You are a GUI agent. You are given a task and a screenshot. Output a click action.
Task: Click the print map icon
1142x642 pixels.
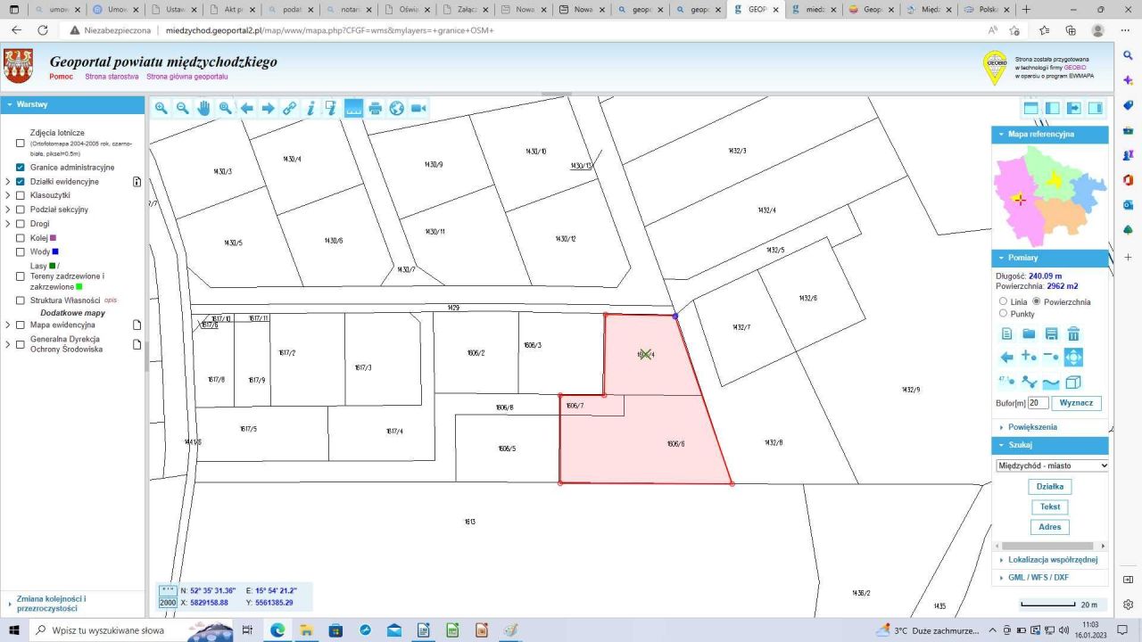376,108
